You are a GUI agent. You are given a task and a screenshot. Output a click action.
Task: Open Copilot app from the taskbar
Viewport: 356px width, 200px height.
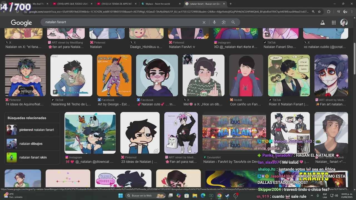point(179,196)
